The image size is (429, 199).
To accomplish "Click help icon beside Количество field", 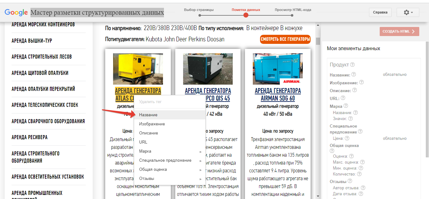I will tap(360, 174).
